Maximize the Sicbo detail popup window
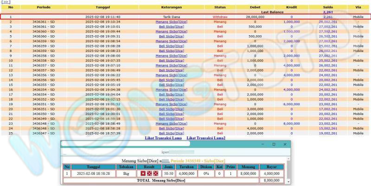This screenshot has height=186, width=371. (274, 144)
